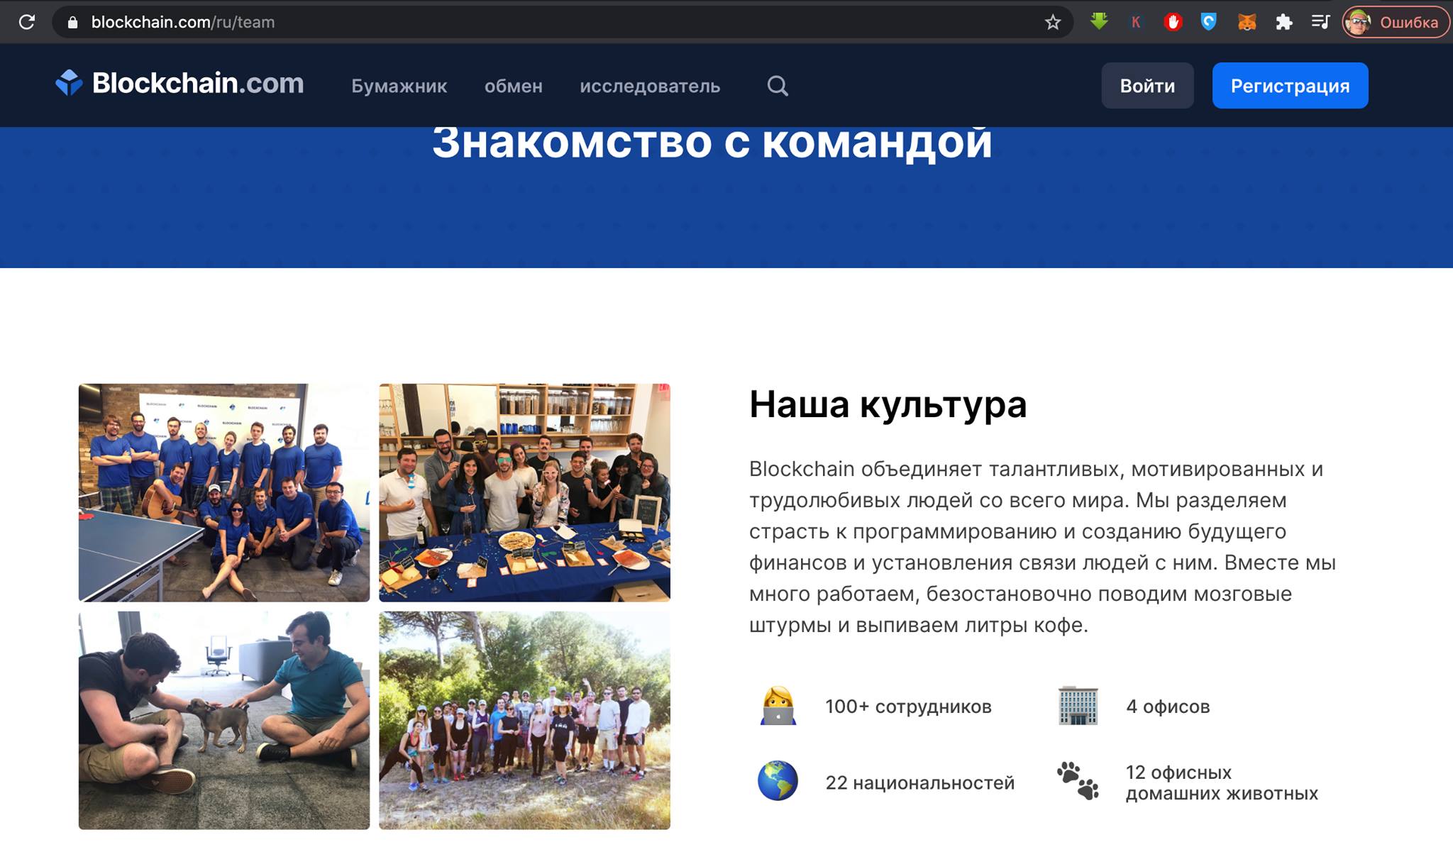Open the green download arrow extension
The width and height of the screenshot is (1453, 847).
1099,21
